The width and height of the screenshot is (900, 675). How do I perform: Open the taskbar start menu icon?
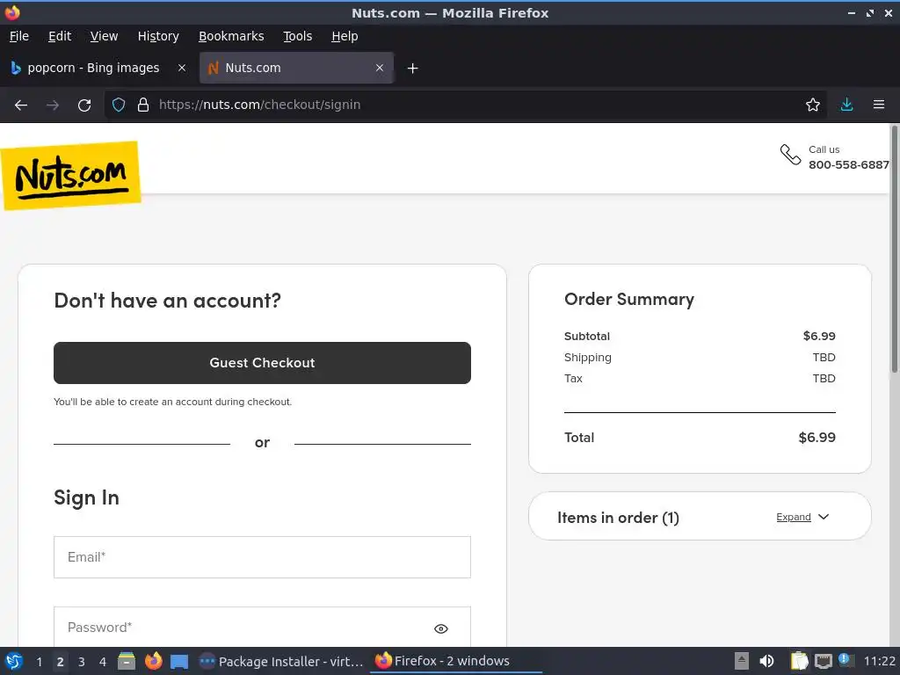tap(14, 661)
